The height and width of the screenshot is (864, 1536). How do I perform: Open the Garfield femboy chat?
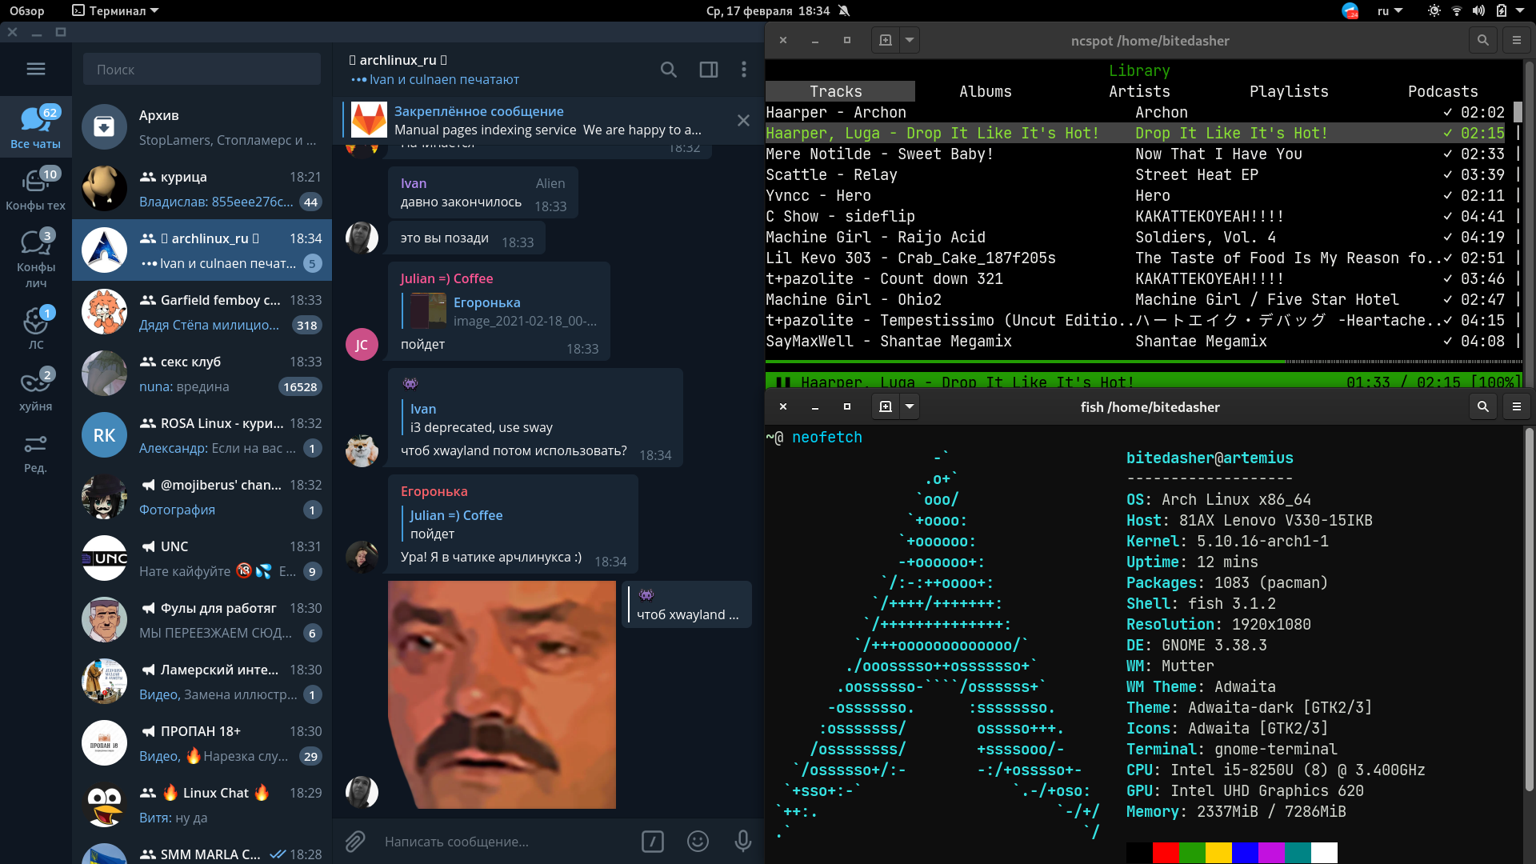(x=202, y=312)
